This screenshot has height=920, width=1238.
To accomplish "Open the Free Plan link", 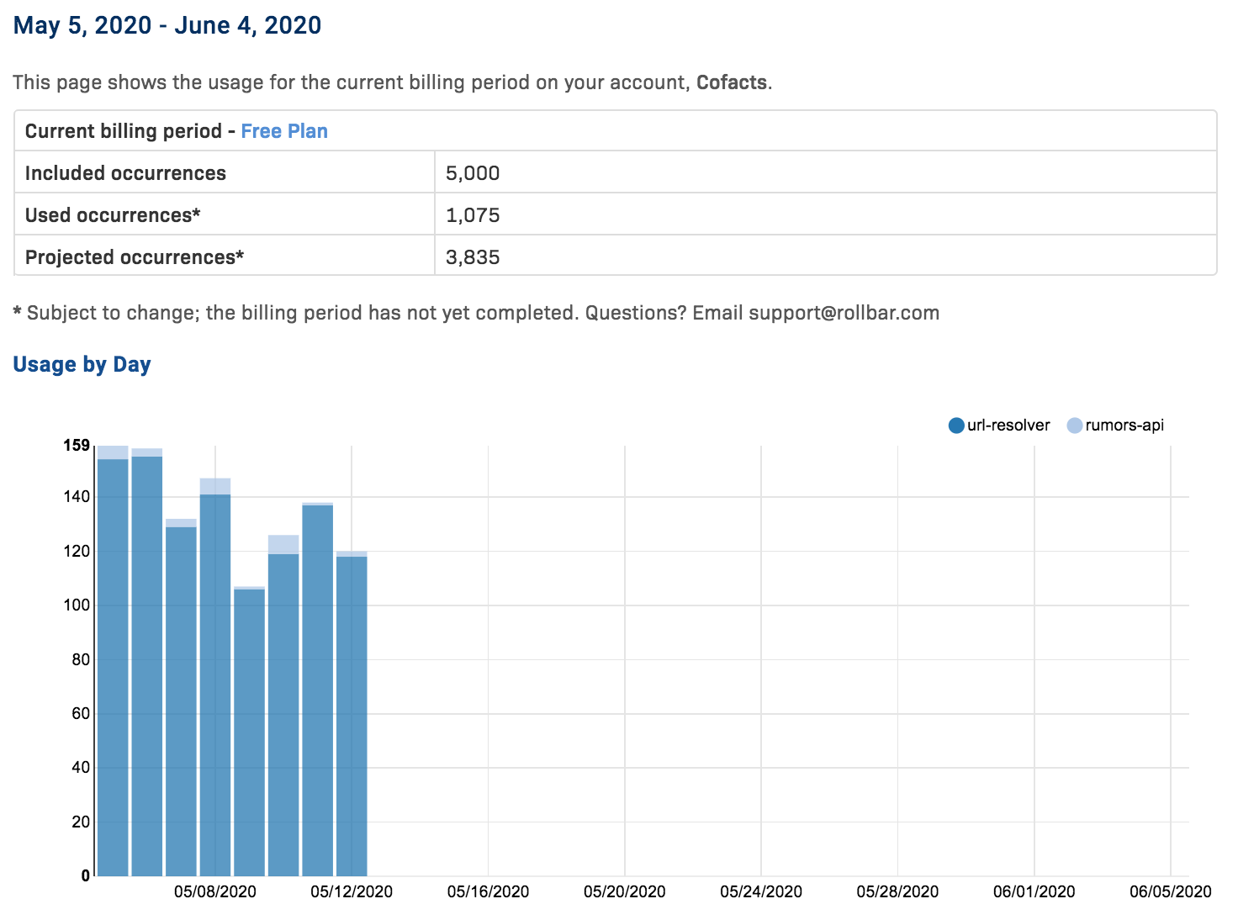I will [283, 131].
